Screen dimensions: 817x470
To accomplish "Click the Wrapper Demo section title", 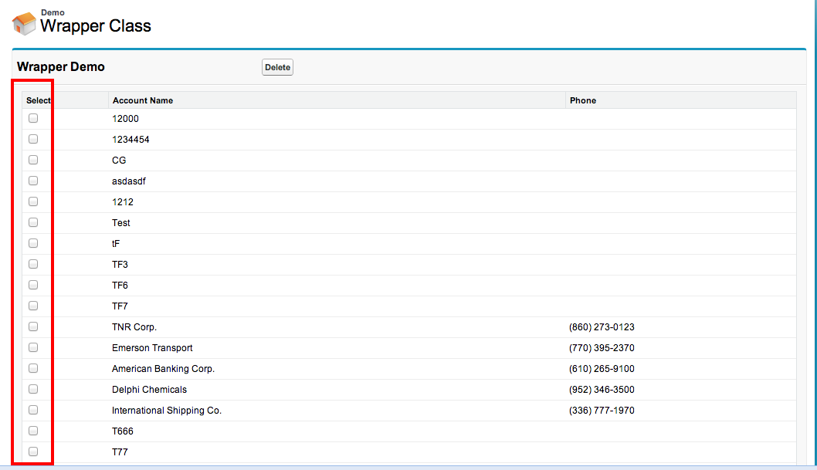I will click(60, 66).
